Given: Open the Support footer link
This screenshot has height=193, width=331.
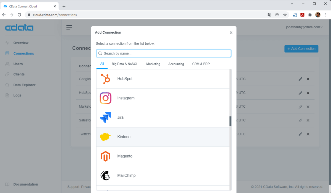Looking at the screenshot, I should pos(73,187).
